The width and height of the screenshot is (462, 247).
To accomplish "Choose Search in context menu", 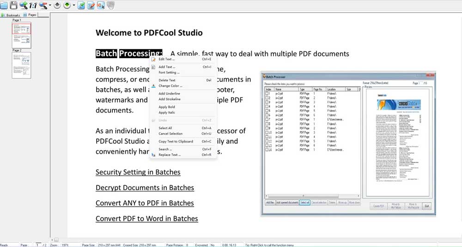I will [x=182, y=149].
